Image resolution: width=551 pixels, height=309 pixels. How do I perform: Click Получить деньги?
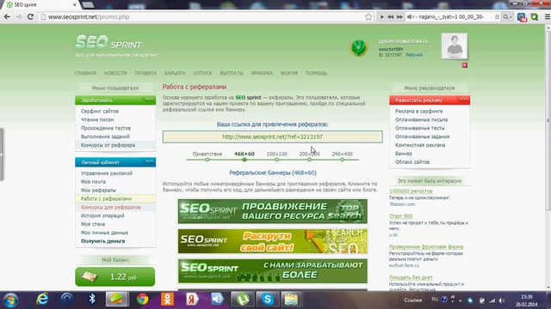(x=103, y=241)
